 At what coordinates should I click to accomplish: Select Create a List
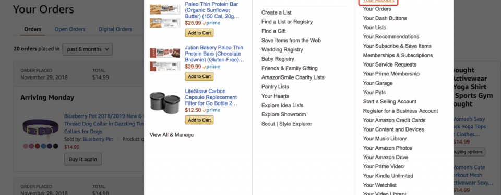[x=277, y=13]
